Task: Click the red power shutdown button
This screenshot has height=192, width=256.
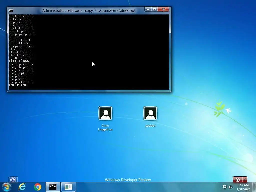Action: [x=238, y=180]
